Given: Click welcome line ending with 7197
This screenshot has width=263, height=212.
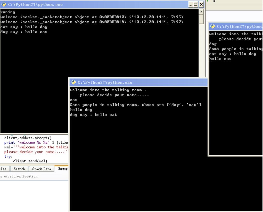Looking at the screenshot, I should [92, 22].
